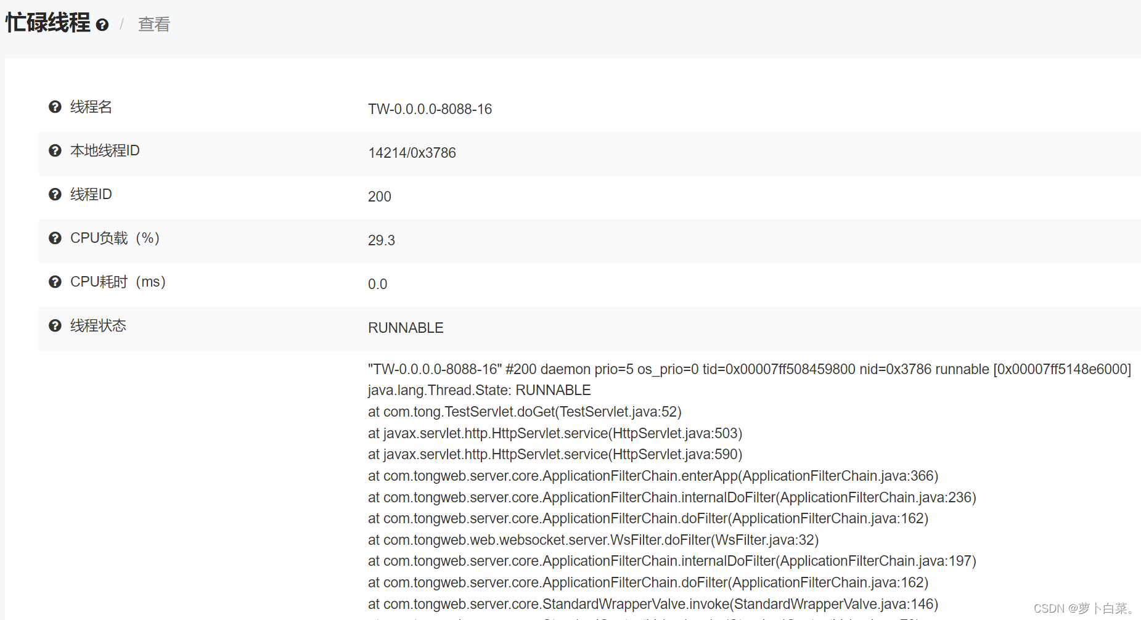The image size is (1141, 620).
Task: Click StandardWrapperValve.invoke java:146 stack line
Action: click(653, 604)
